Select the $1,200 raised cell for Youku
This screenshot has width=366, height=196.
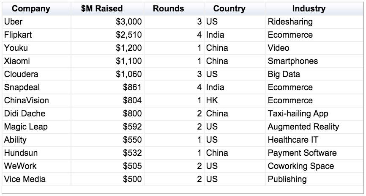108,48
